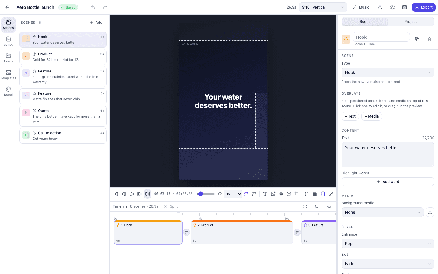Viewport: 438px width, 274px height.
Task: Undo the last action
Action: point(93,7)
